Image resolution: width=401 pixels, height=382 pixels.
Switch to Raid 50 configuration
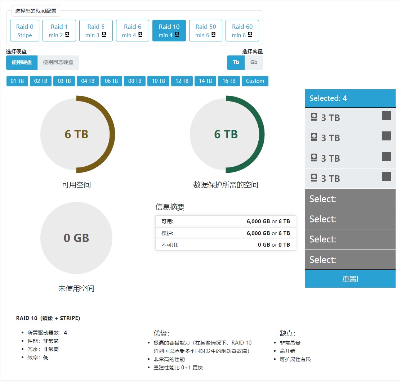[206, 31]
